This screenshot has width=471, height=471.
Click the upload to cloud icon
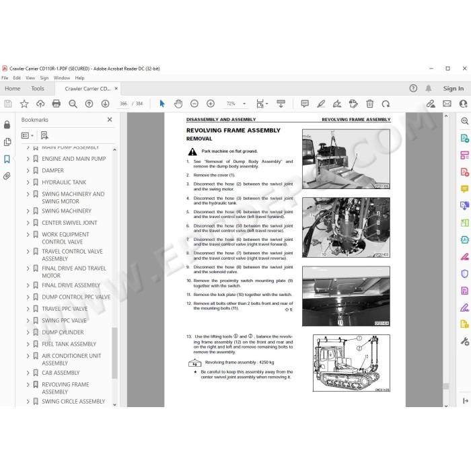click(40, 104)
